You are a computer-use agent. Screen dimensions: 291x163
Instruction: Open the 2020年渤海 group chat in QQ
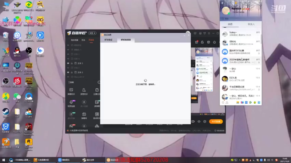[x=241, y=61]
